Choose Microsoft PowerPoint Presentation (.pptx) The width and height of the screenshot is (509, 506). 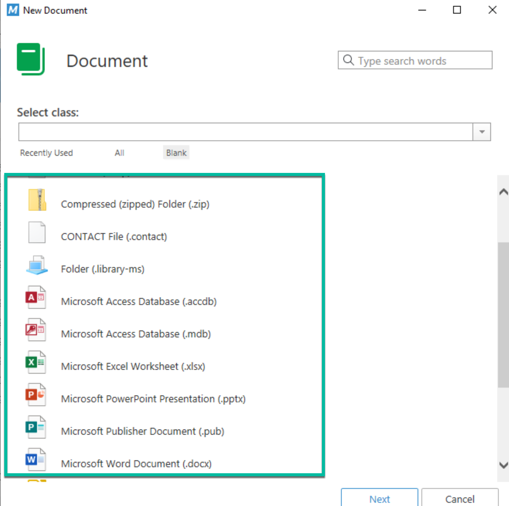tap(153, 399)
